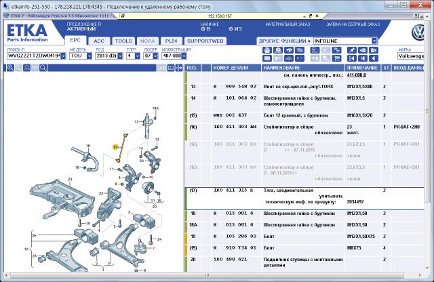Open the VIN search dropdown arrow
The height and width of the screenshot is (282, 434).
tap(63, 56)
